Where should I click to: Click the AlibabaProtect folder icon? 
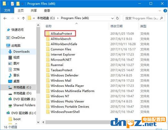48,34
